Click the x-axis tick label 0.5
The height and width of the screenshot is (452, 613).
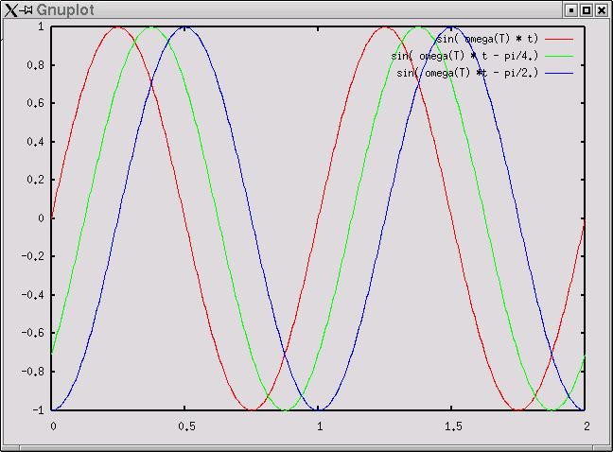point(186,426)
